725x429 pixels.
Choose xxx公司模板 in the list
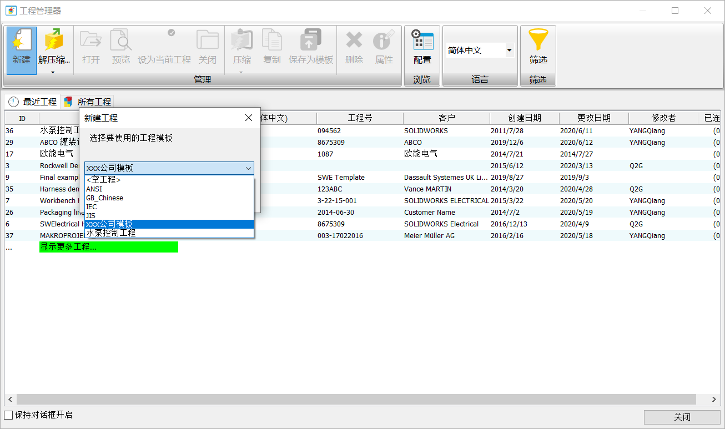(x=169, y=224)
